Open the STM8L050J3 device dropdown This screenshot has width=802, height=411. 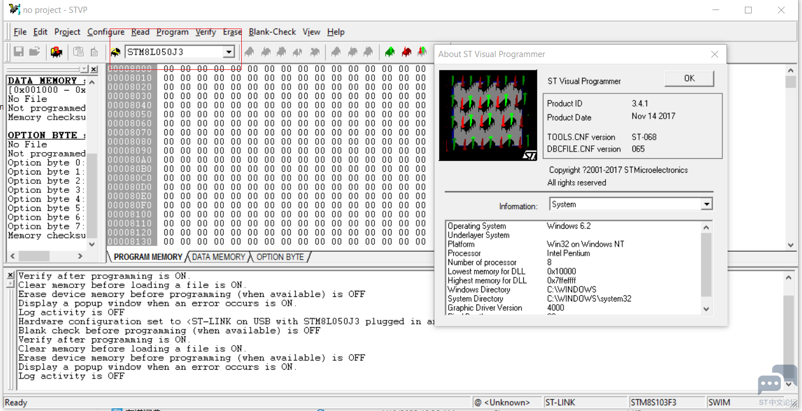pyautogui.click(x=228, y=52)
